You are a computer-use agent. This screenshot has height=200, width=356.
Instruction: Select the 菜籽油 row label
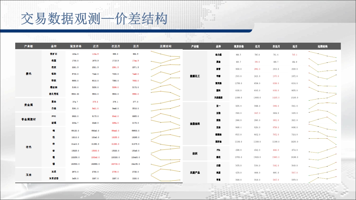(x=218, y=142)
